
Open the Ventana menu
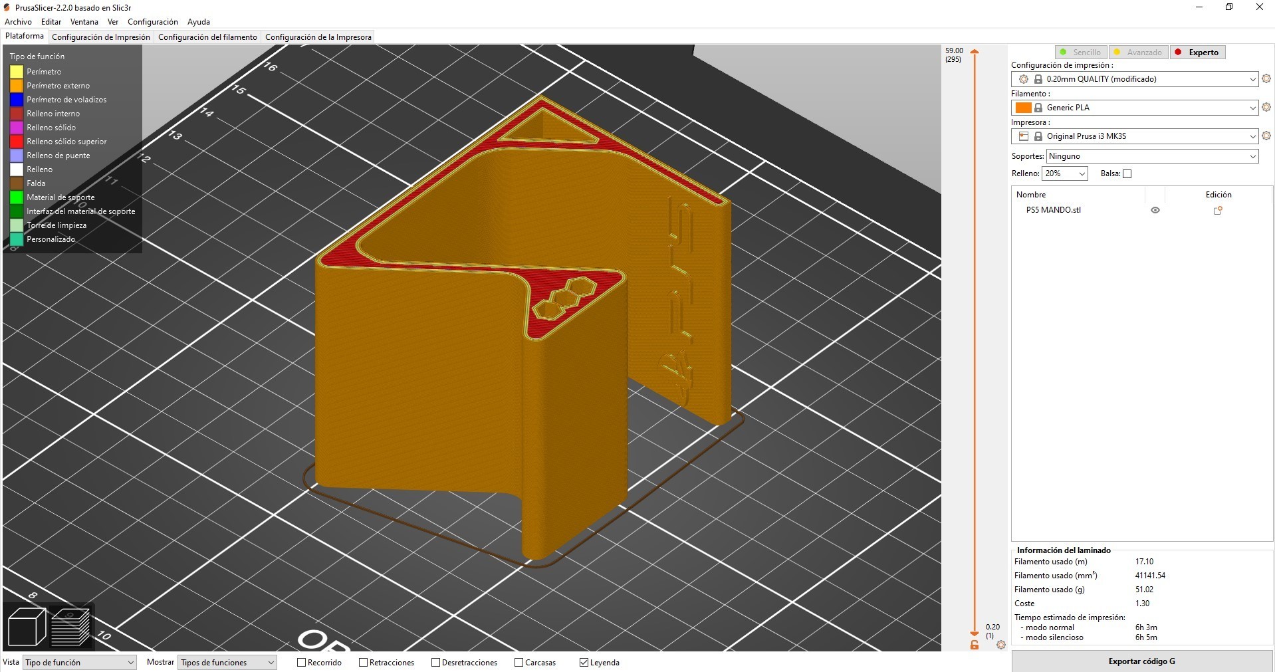tap(84, 22)
